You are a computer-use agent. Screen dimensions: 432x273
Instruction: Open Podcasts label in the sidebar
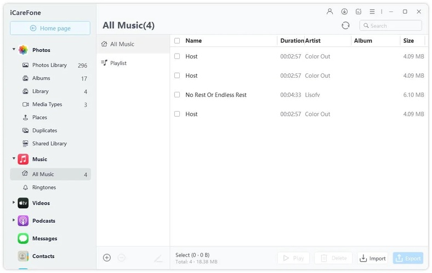pos(44,221)
